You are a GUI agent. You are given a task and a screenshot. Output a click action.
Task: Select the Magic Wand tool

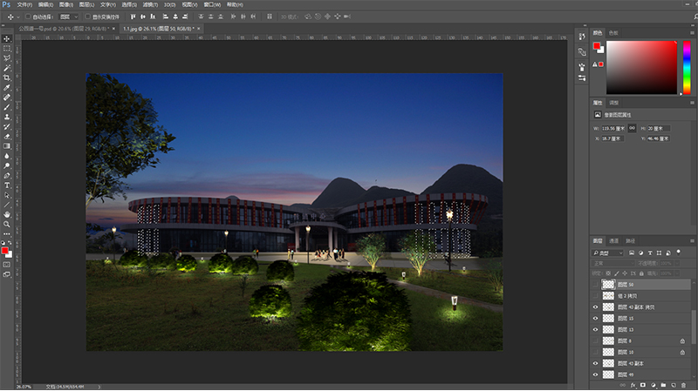click(x=7, y=68)
